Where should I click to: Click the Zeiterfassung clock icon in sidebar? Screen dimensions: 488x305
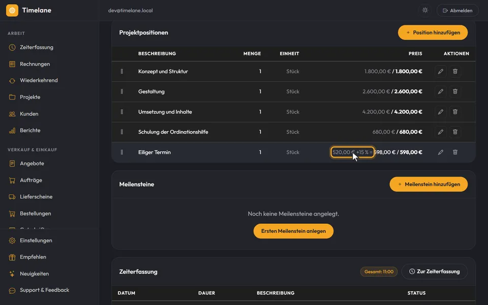(12, 47)
